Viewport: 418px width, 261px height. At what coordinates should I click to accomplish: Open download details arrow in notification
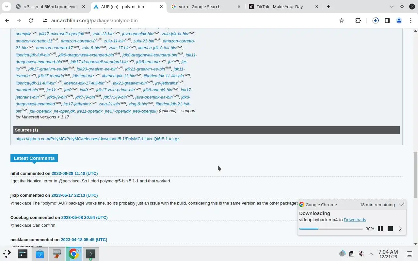point(400,229)
